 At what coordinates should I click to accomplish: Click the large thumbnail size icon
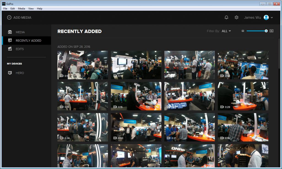click(271, 31)
